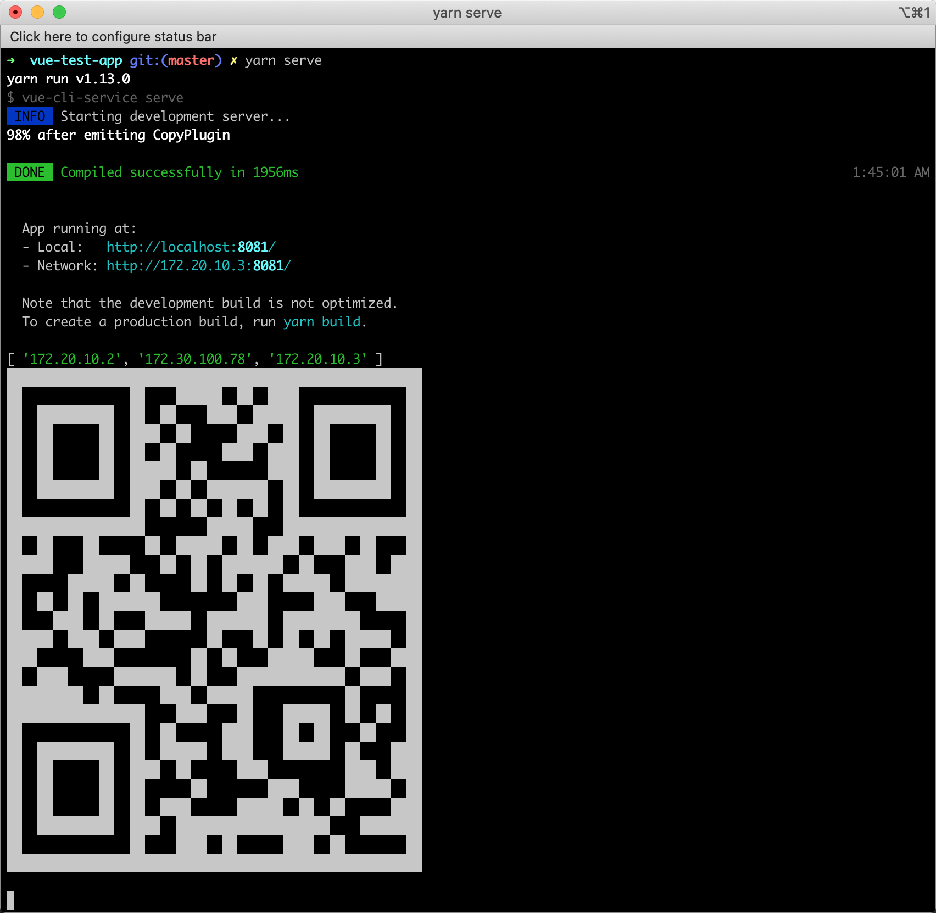Viewport: 936px width, 913px height.
Task: Click the '$ vue-cli-service serve' line
Action: coord(95,98)
